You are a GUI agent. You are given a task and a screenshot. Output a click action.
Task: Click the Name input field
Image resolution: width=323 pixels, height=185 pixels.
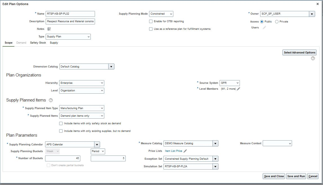(x=70, y=14)
